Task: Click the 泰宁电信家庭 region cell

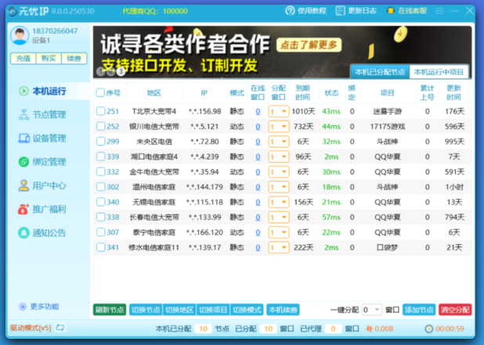Action: pyautogui.click(x=154, y=232)
